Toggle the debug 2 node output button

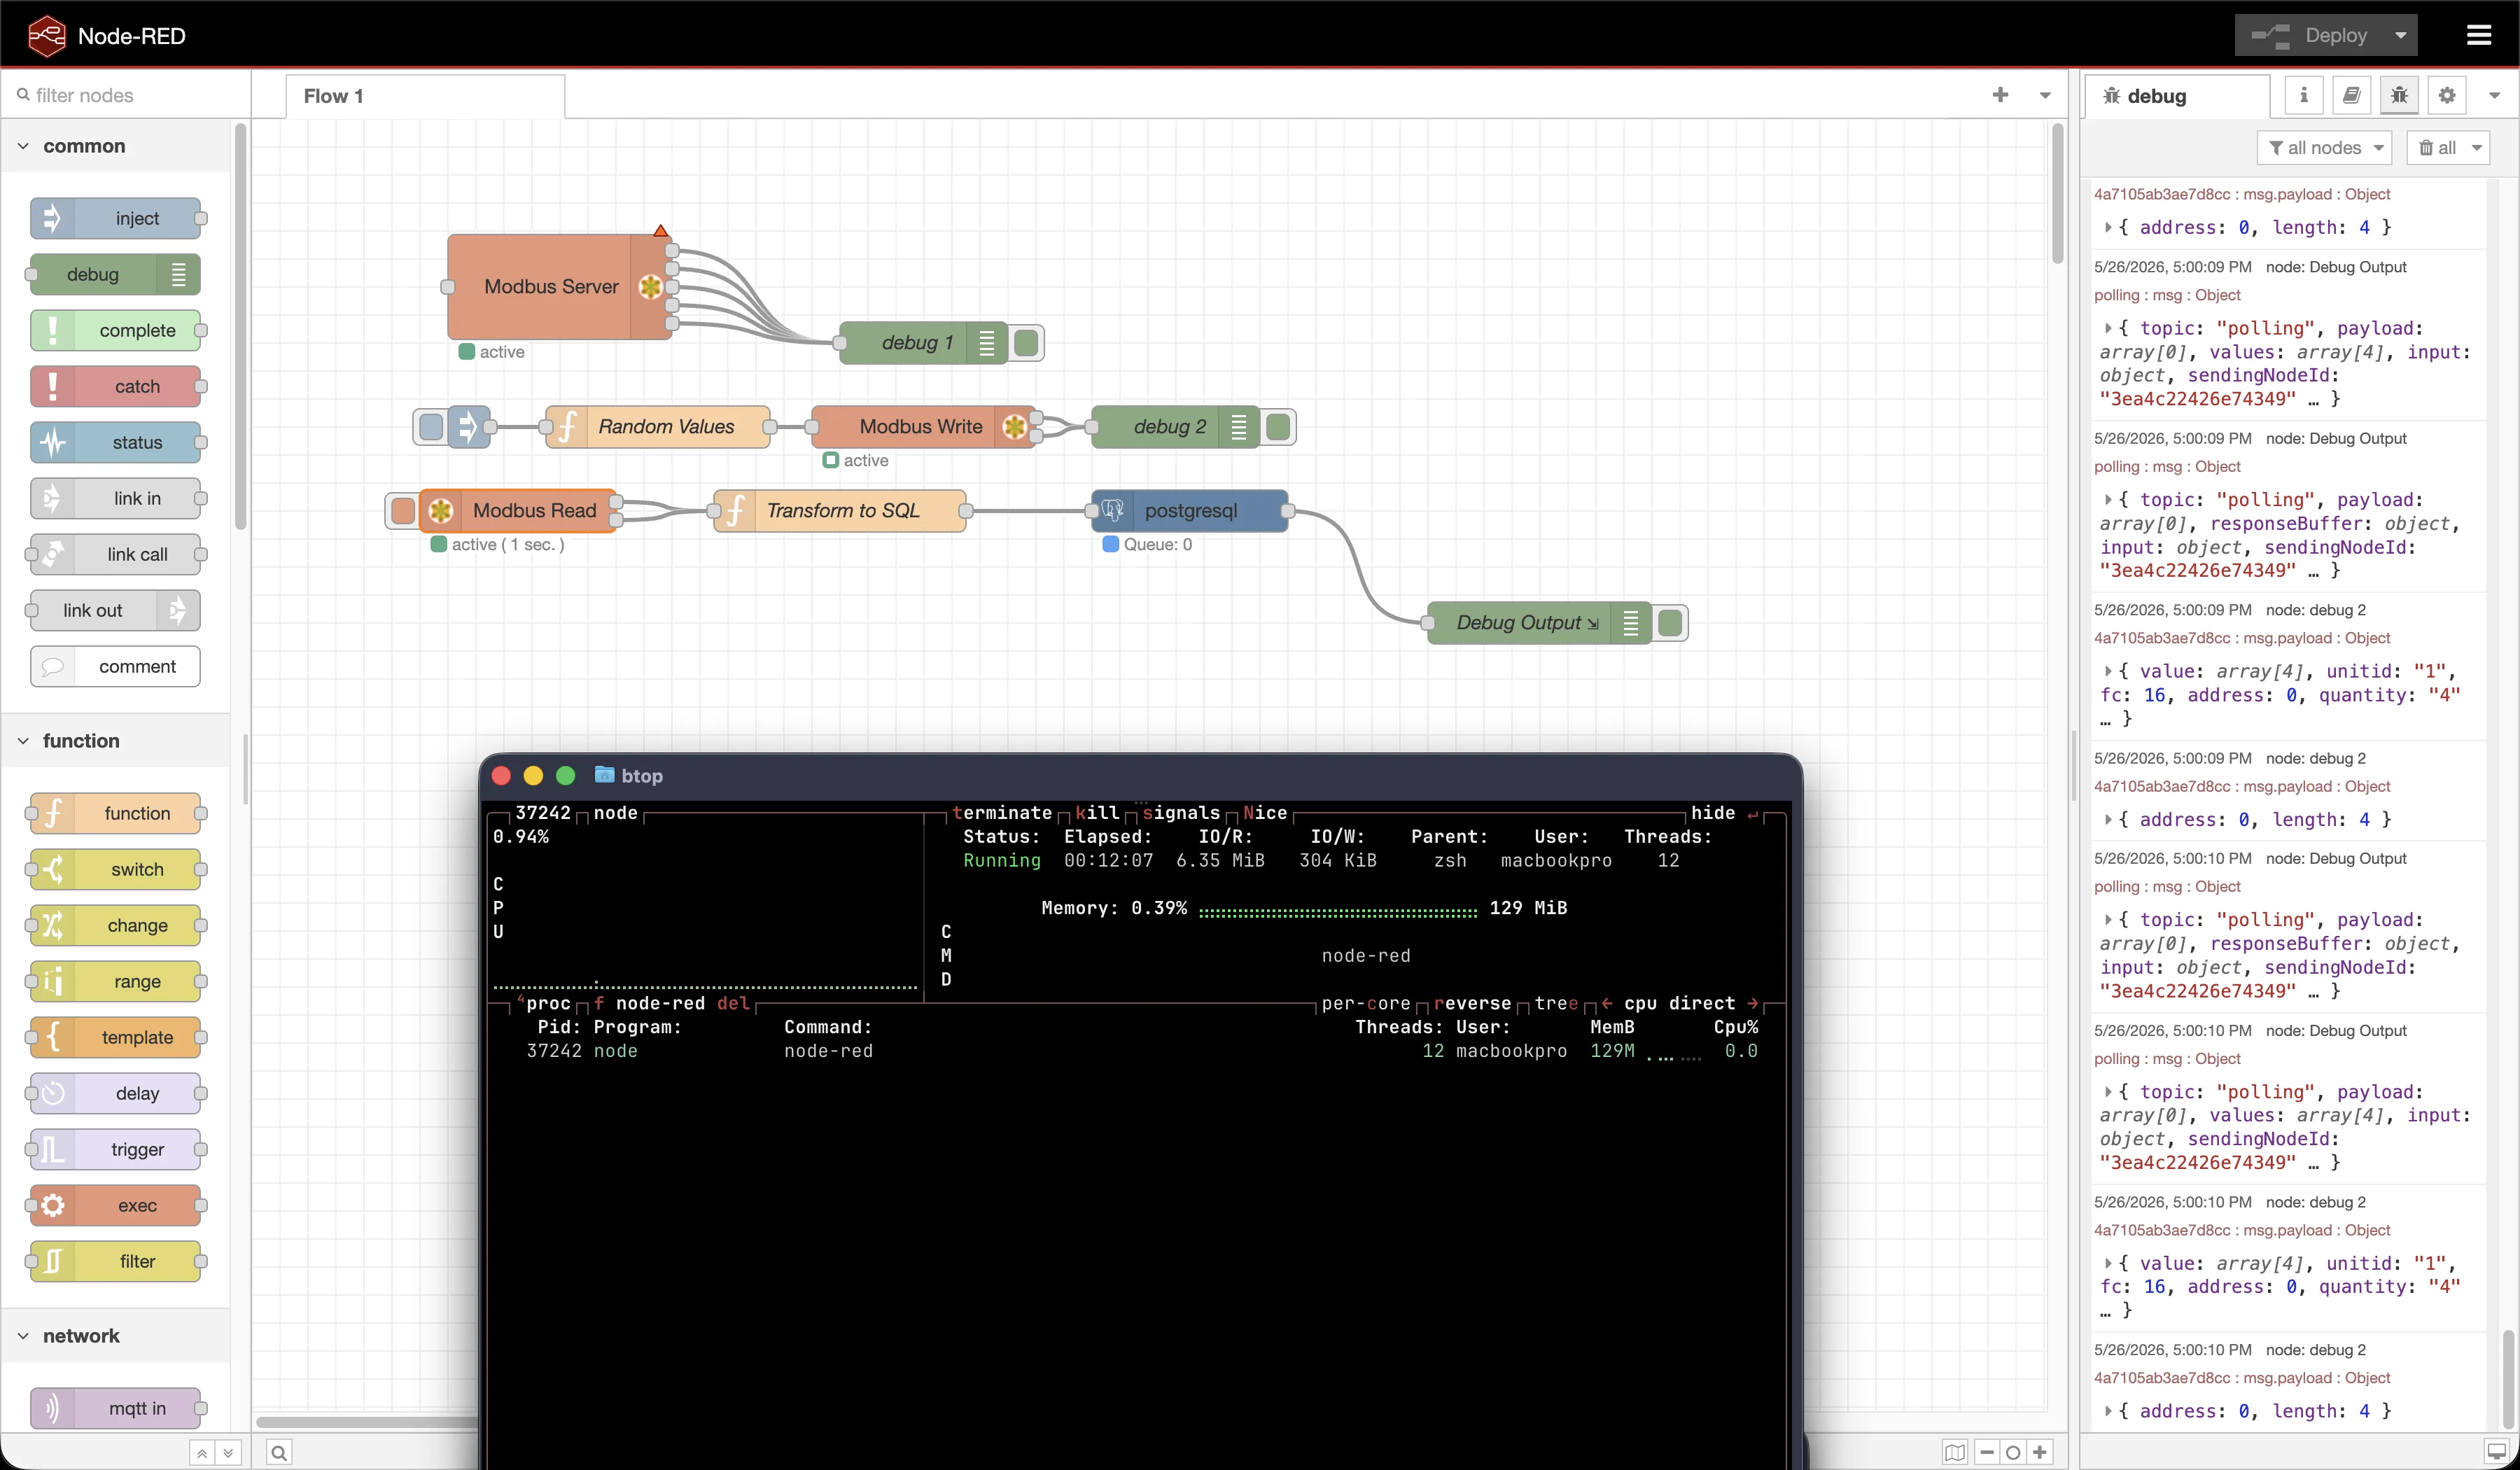(x=1278, y=427)
